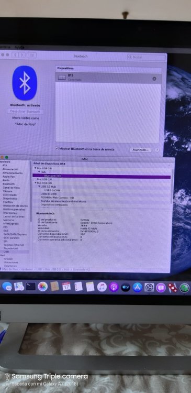Go forward in System Preferences

pos(22,55)
